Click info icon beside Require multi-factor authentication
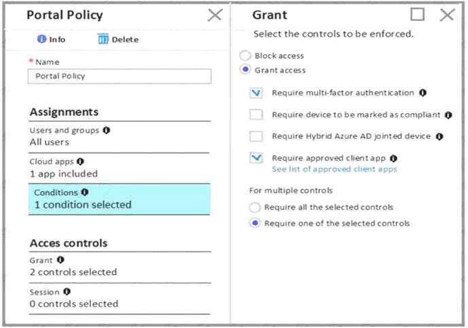 click(x=422, y=93)
